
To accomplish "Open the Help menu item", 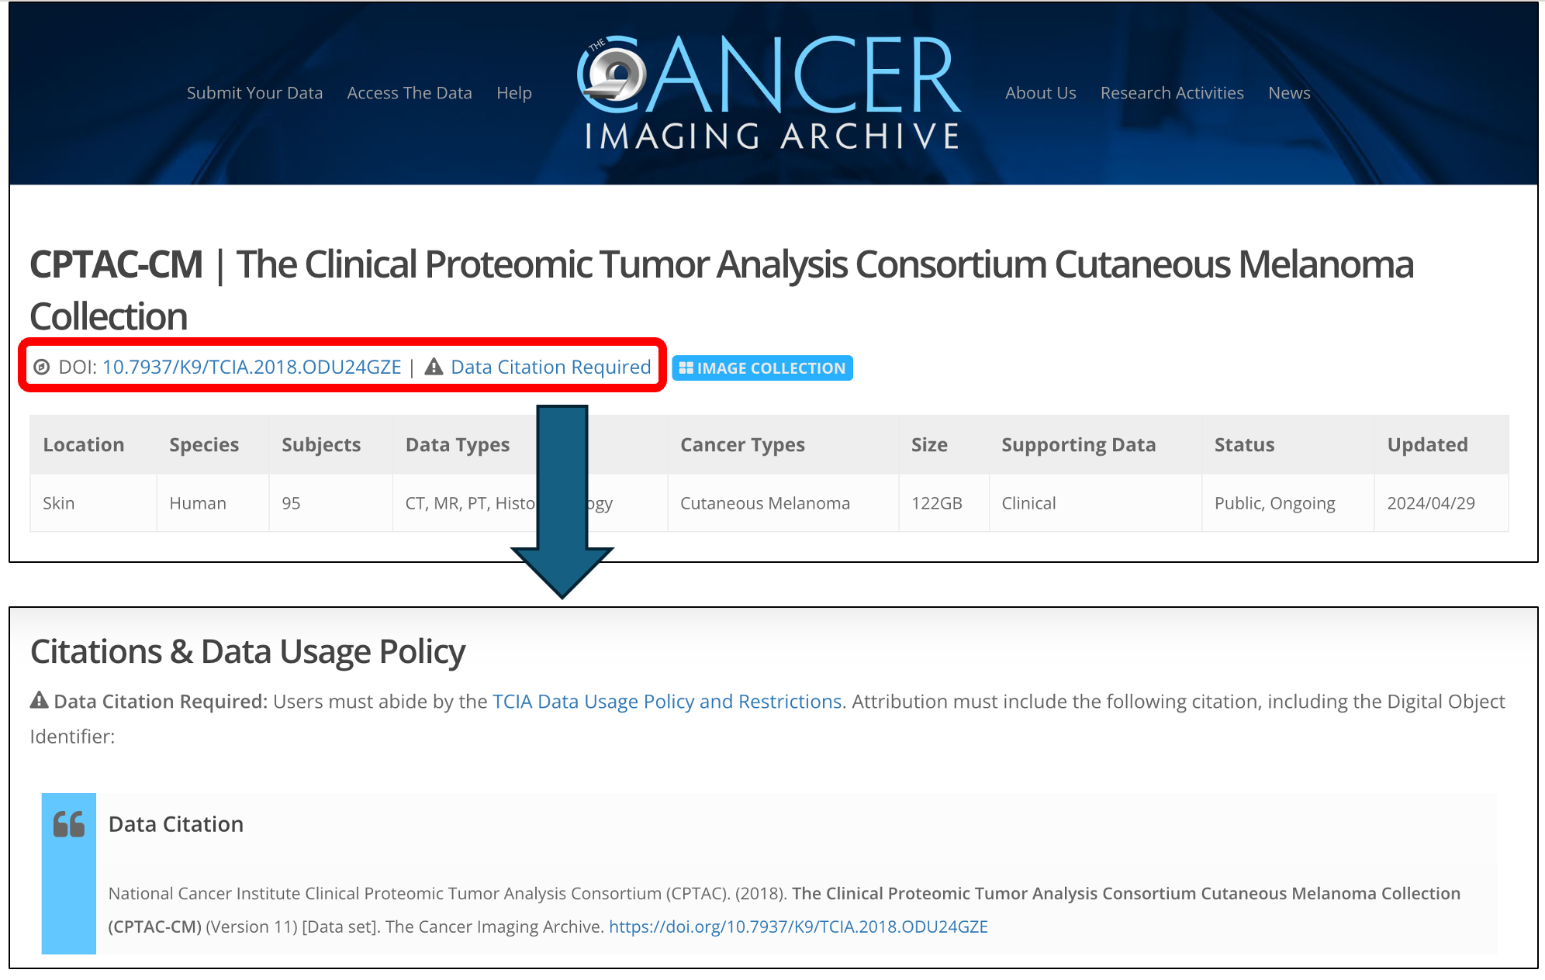I will tap(514, 93).
